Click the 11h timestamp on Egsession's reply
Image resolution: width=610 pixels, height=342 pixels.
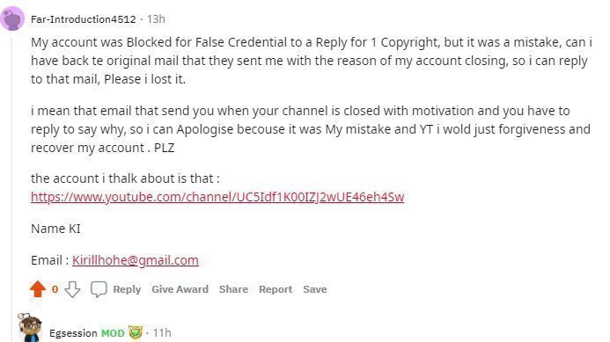162,333
